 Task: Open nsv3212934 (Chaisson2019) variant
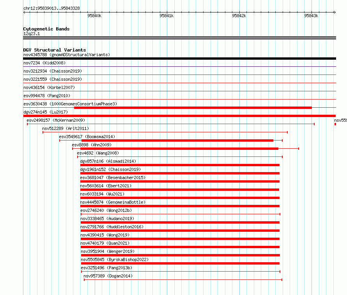click(x=53, y=71)
